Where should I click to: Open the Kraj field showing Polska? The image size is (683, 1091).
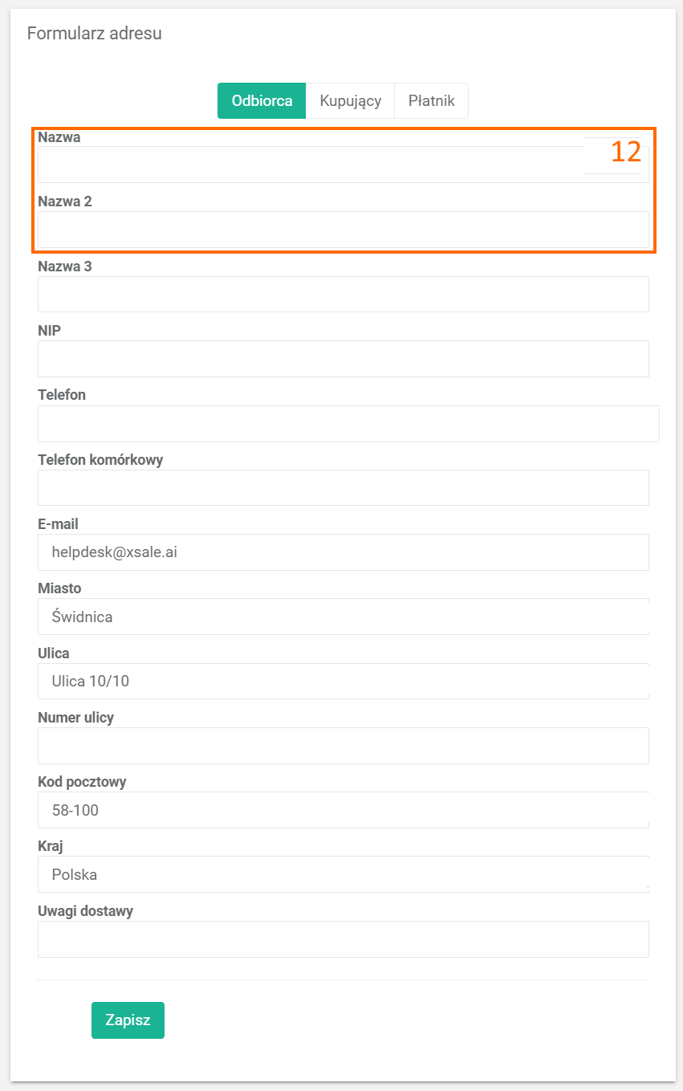click(343, 874)
